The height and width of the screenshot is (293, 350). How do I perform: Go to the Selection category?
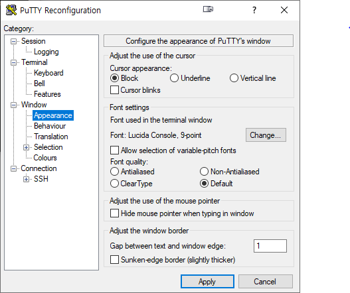click(x=48, y=147)
